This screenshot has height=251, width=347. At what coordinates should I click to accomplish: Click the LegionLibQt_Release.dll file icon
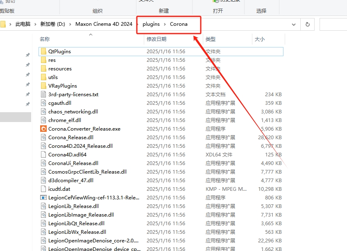[x=43, y=223]
